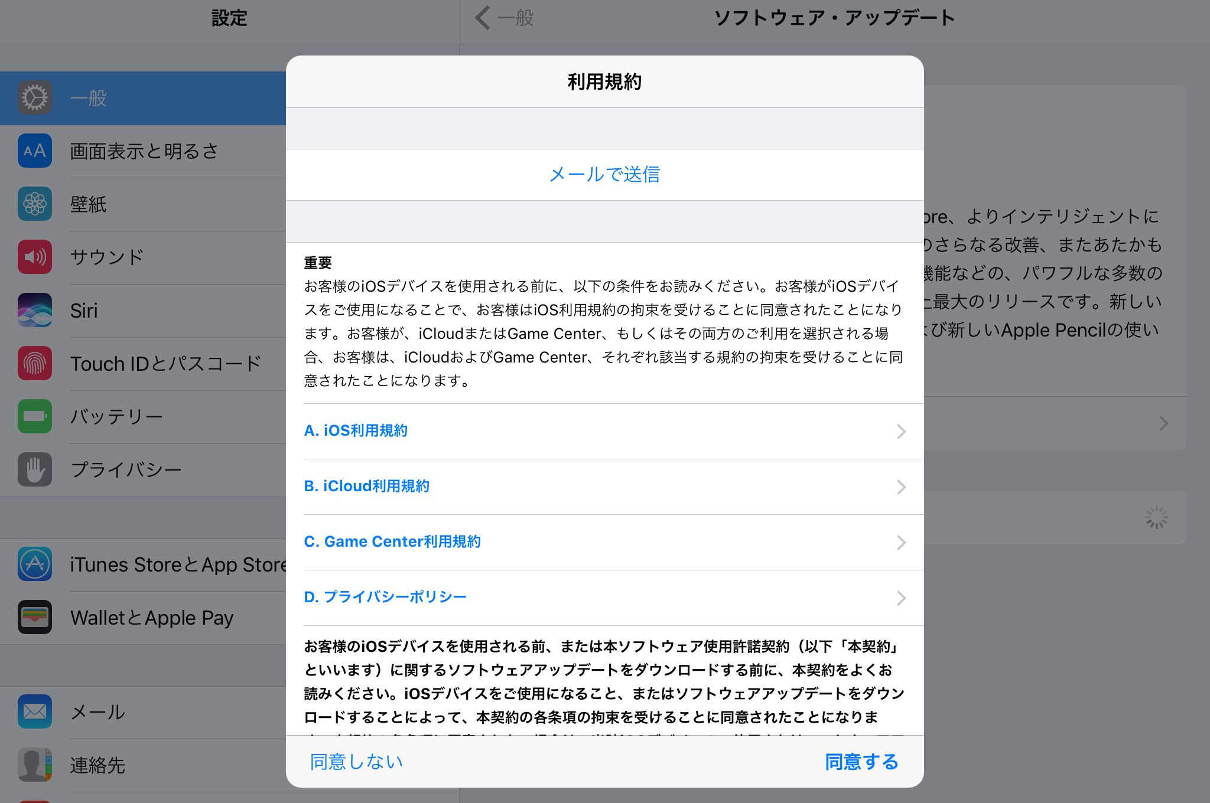Select Touch IDとパスコード in sidebar
Image resolution: width=1210 pixels, height=803 pixels.
(x=143, y=364)
